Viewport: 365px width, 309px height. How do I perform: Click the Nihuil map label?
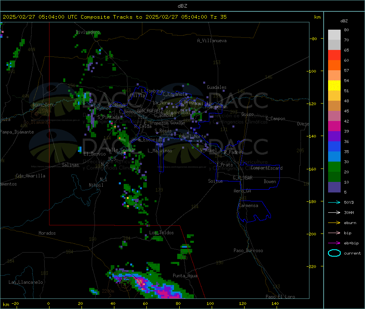pos(96,185)
